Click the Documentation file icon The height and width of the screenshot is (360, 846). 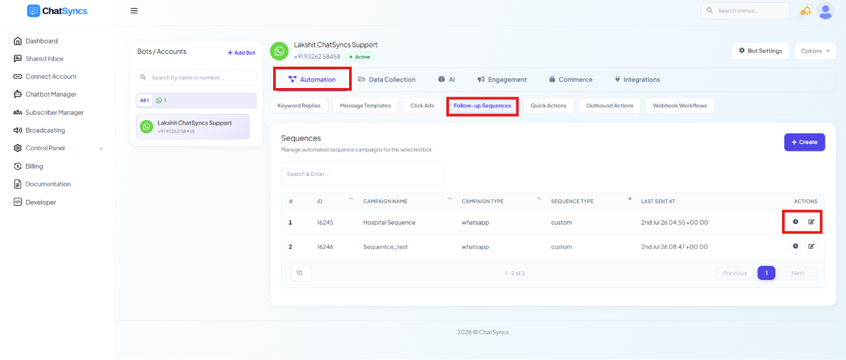pyautogui.click(x=18, y=184)
